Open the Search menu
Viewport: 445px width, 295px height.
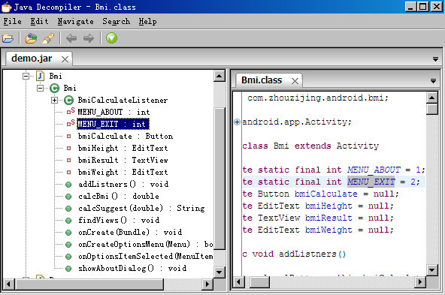(116, 22)
